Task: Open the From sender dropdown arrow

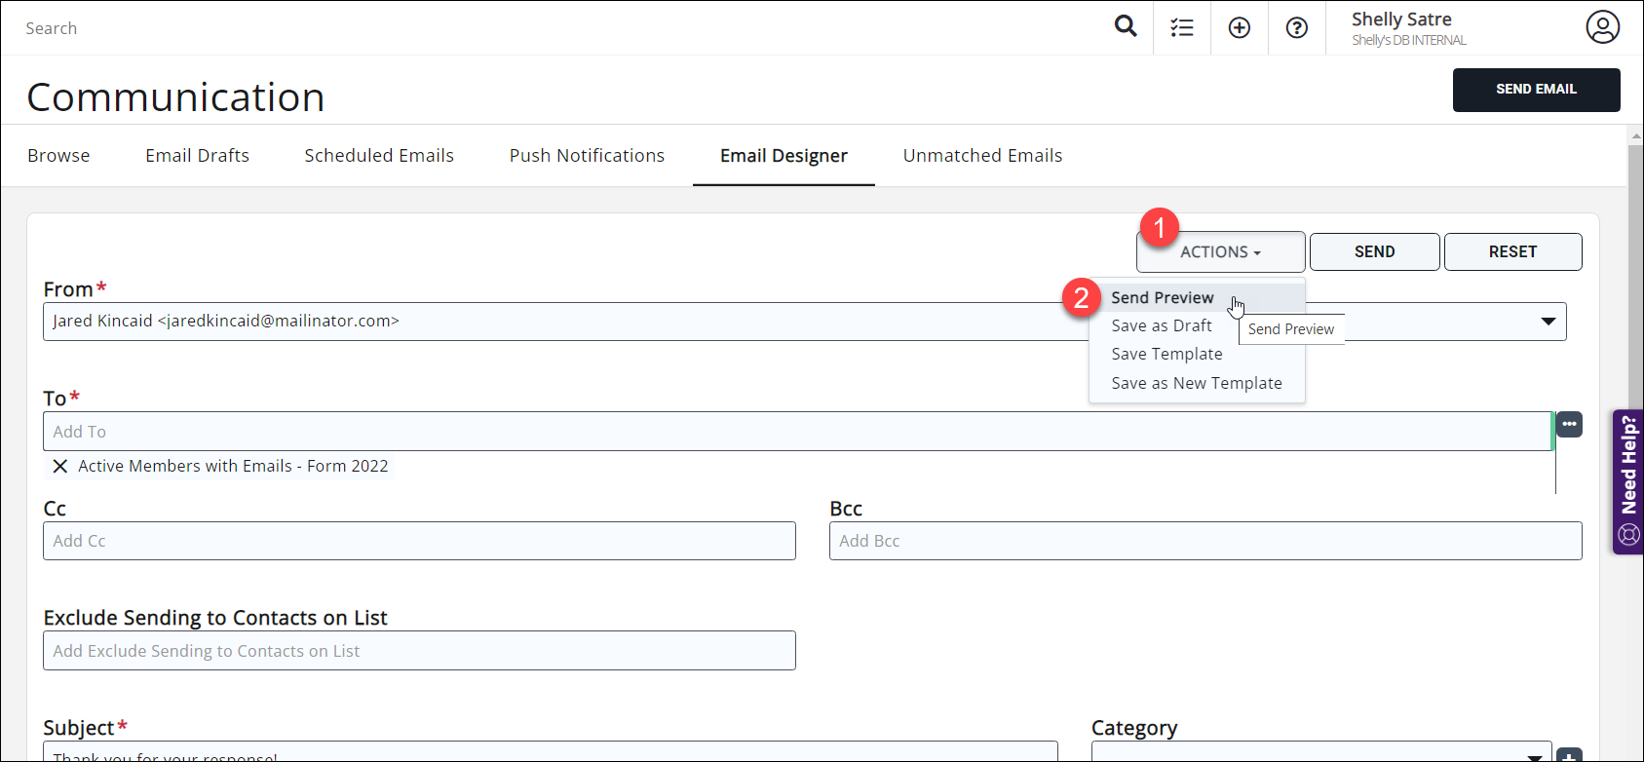Action: (x=1548, y=322)
